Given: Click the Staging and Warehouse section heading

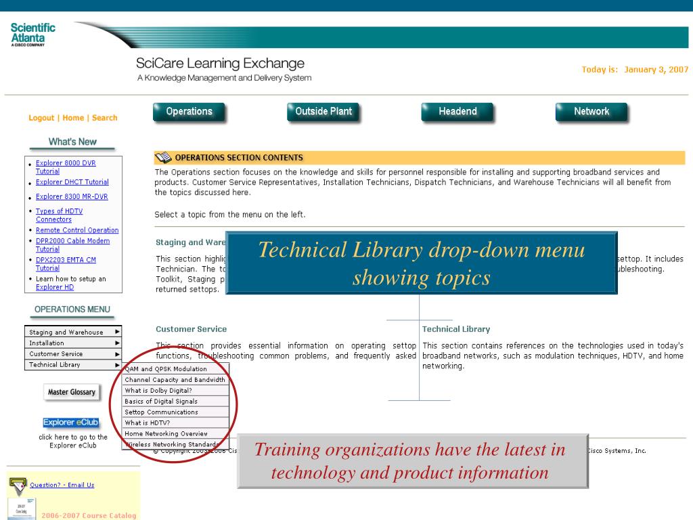Looking at the screenshot, I should click(190, 242).
